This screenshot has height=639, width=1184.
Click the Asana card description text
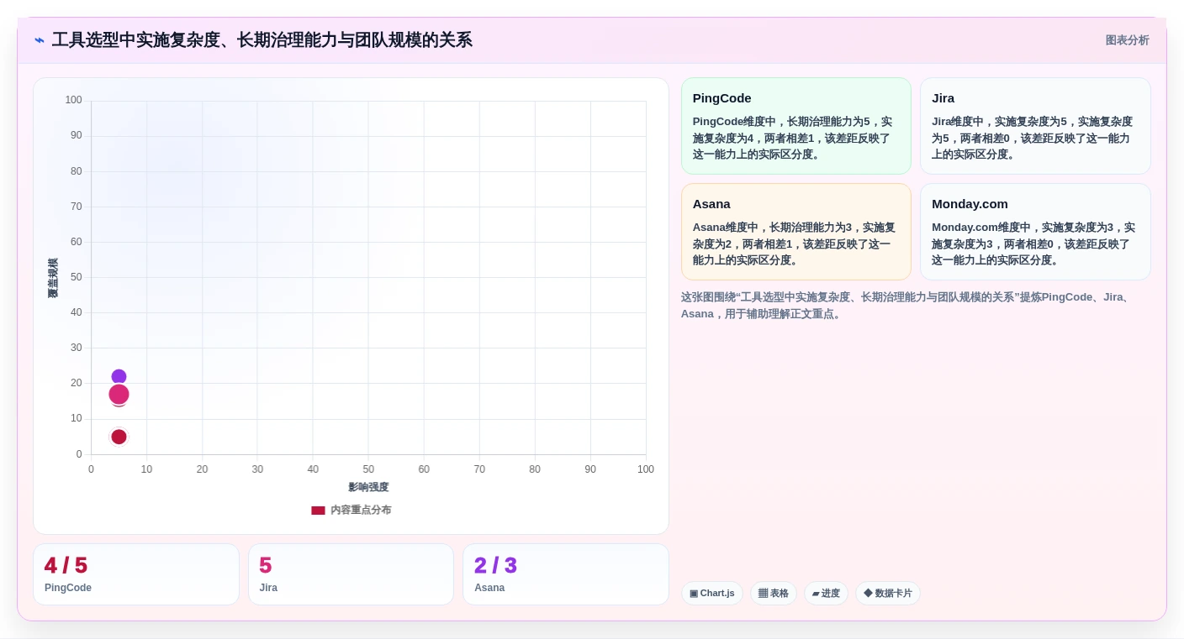pos(794,244)
